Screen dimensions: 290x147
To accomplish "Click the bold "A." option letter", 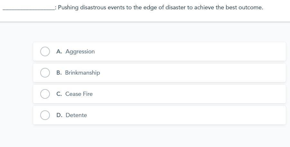I will pyautogui.click(x=59, y=51).
